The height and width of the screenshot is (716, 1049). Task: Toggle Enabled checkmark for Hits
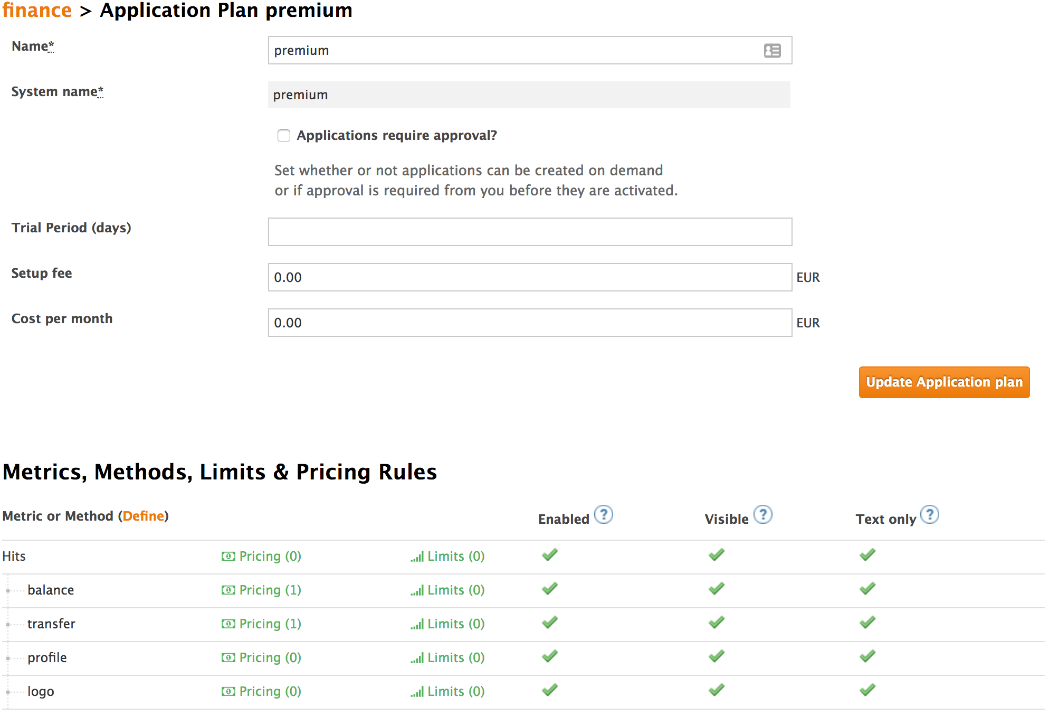(x=549, y=555)
